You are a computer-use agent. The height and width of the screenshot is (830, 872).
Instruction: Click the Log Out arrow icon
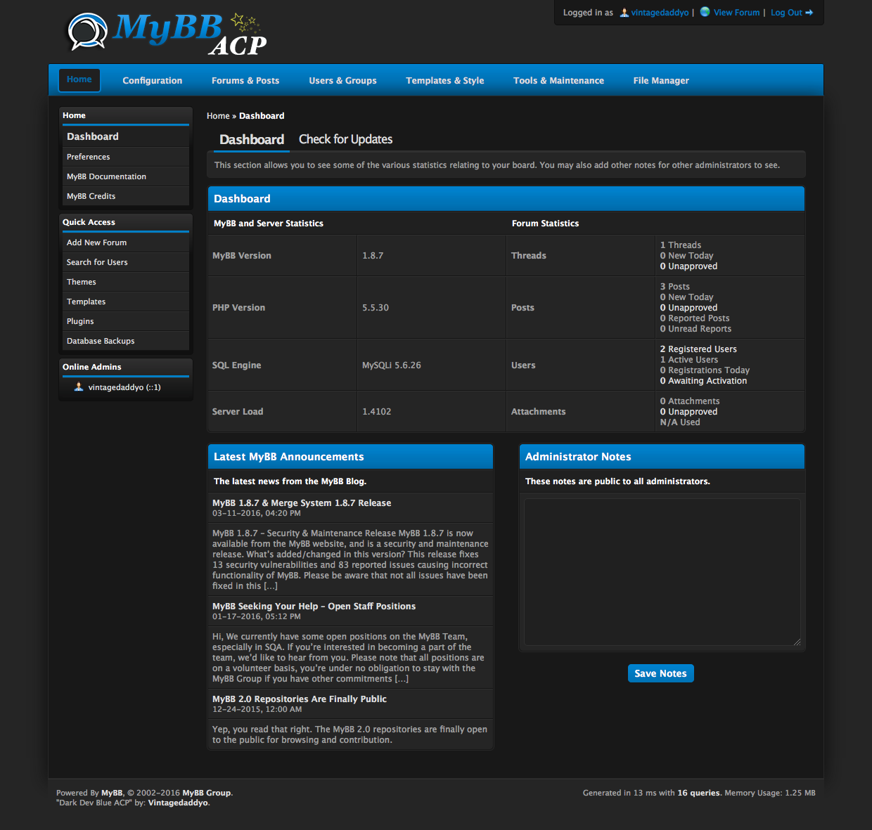tap(809, 13)
